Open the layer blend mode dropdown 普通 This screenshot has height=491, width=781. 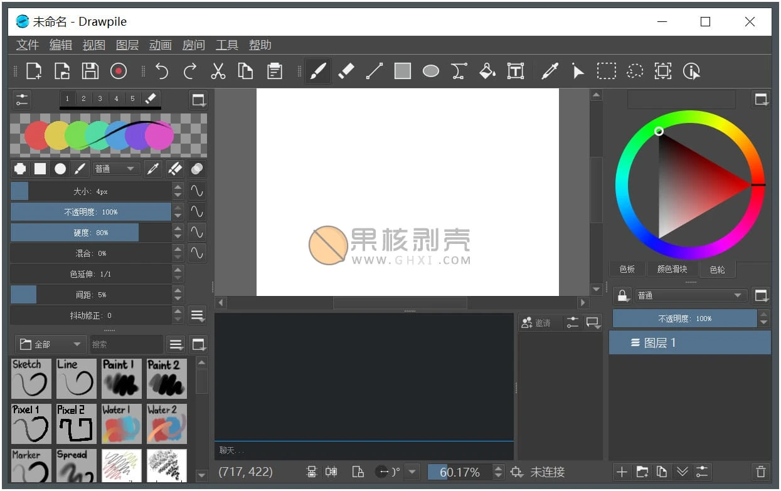pos(691,295)
